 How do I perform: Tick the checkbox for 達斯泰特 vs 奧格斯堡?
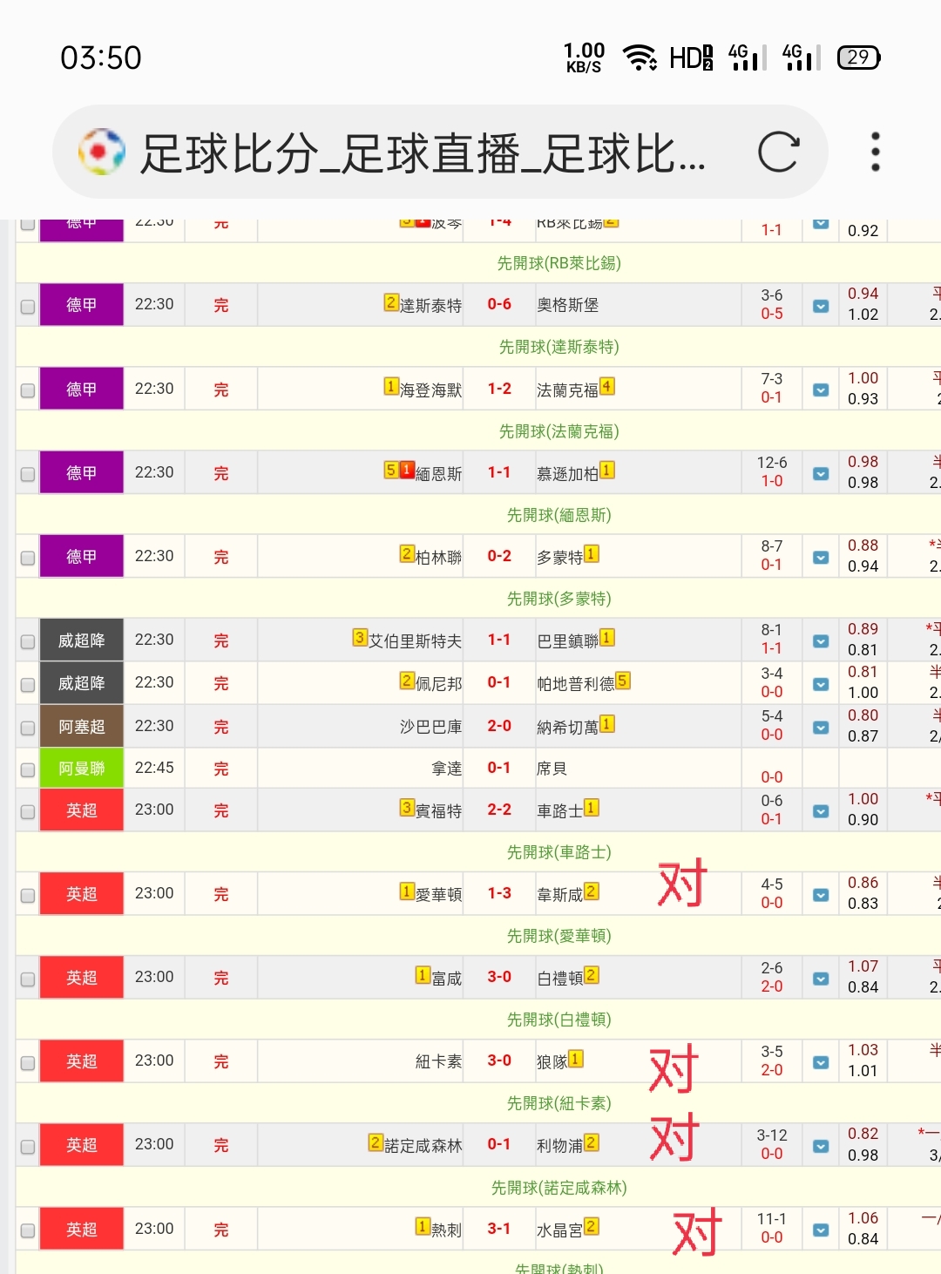[x=28, y=307]
